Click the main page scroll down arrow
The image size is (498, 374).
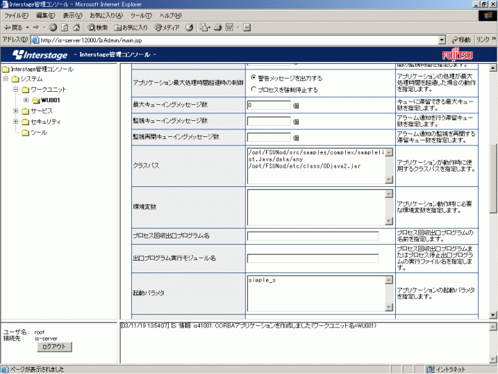coord(493,315)
